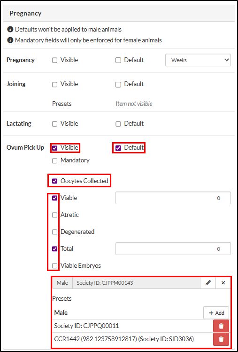
Task: Check the Atretic option
Action: click(54, 215)
